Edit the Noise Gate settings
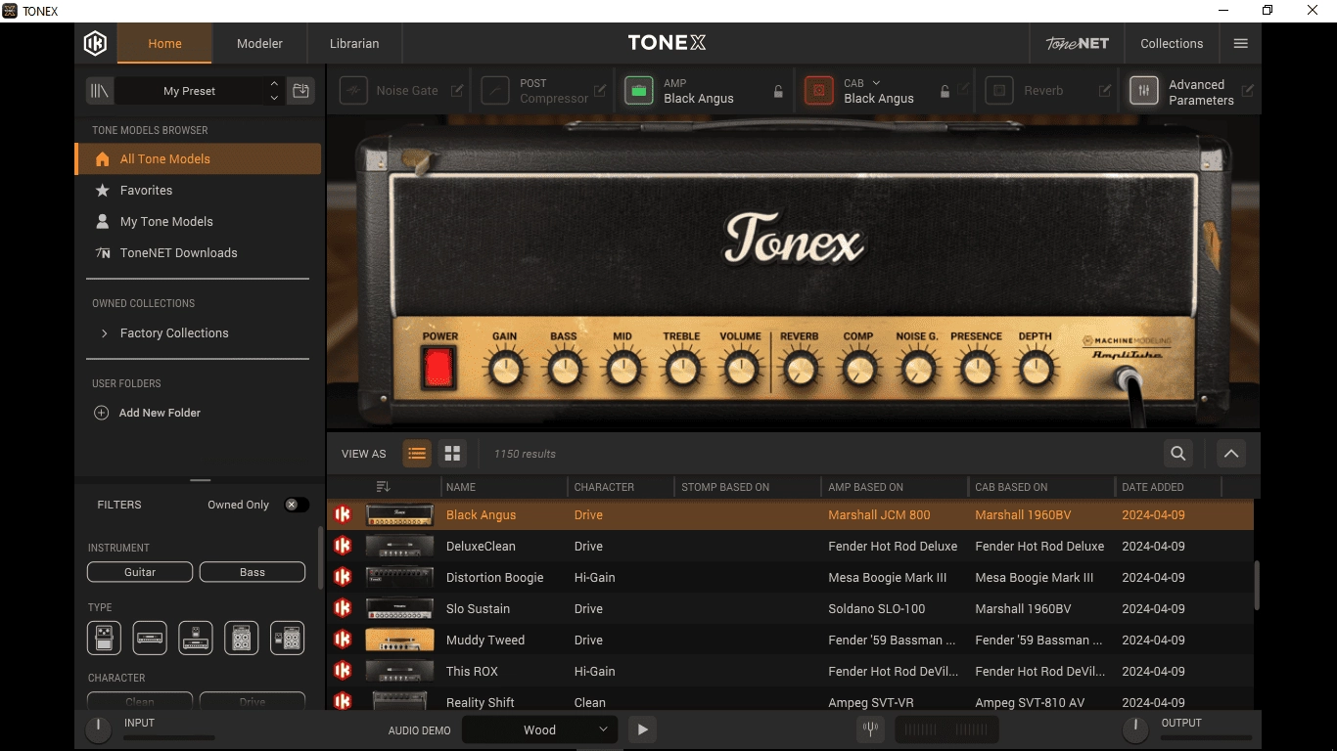 point(457,91)
